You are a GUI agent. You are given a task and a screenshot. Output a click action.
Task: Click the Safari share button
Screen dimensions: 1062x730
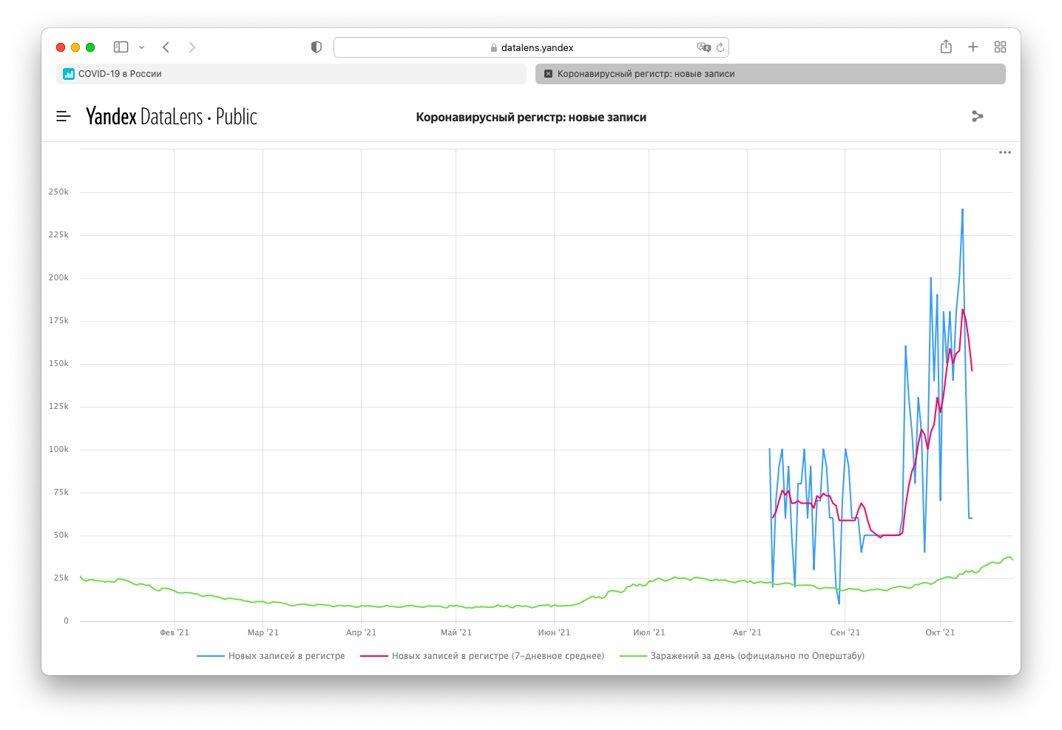pyautogui.click(x=946, y=47)
